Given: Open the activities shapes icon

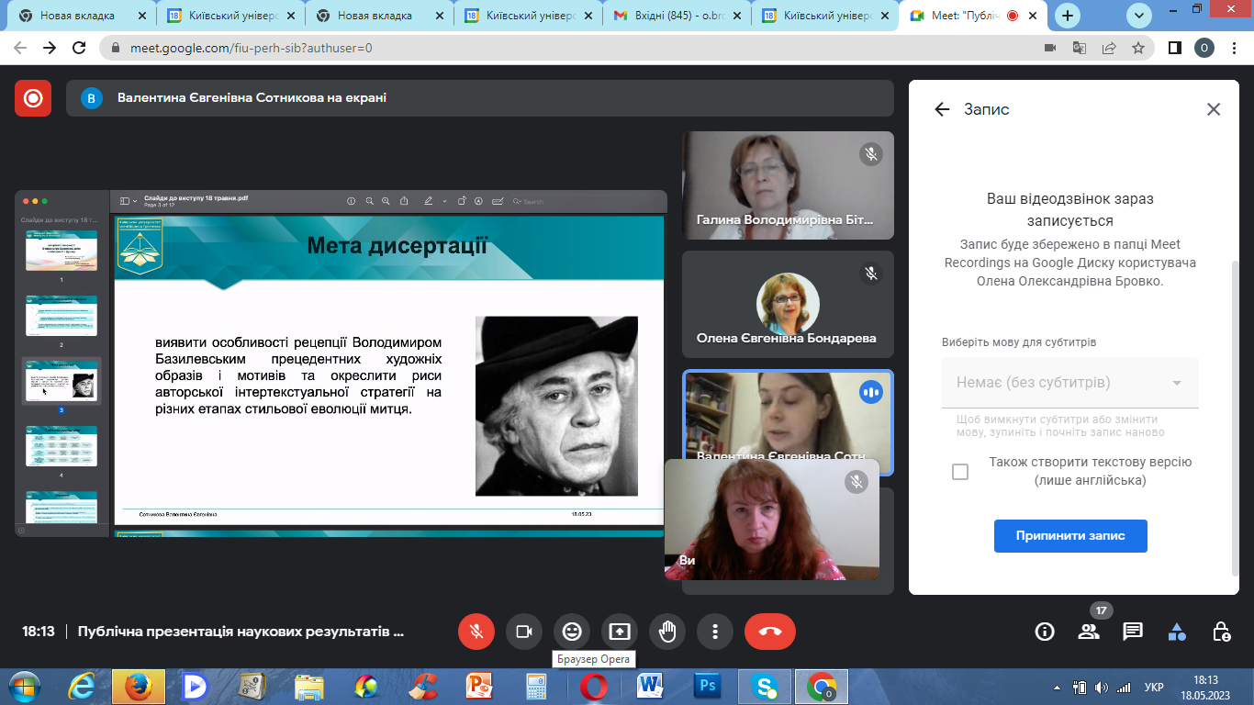Looking at the screenshot, I should coord(1177,632).
